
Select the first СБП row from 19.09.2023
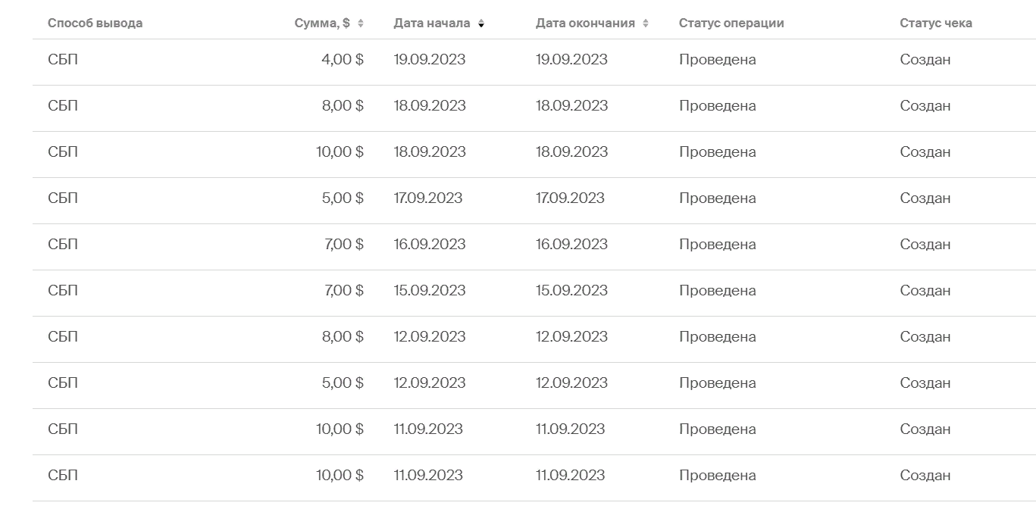click(64, 59)
